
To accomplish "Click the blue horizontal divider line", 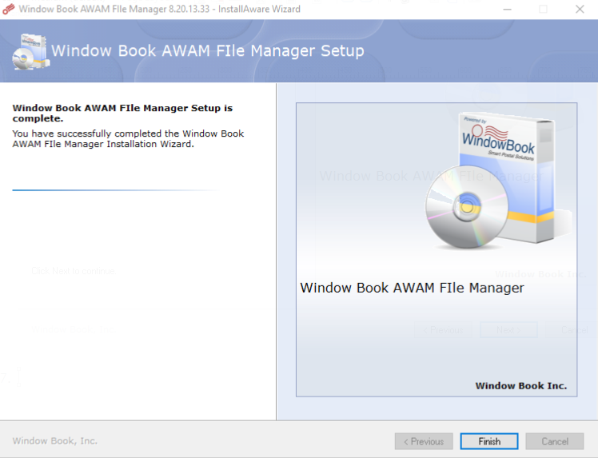I will 115,190.
